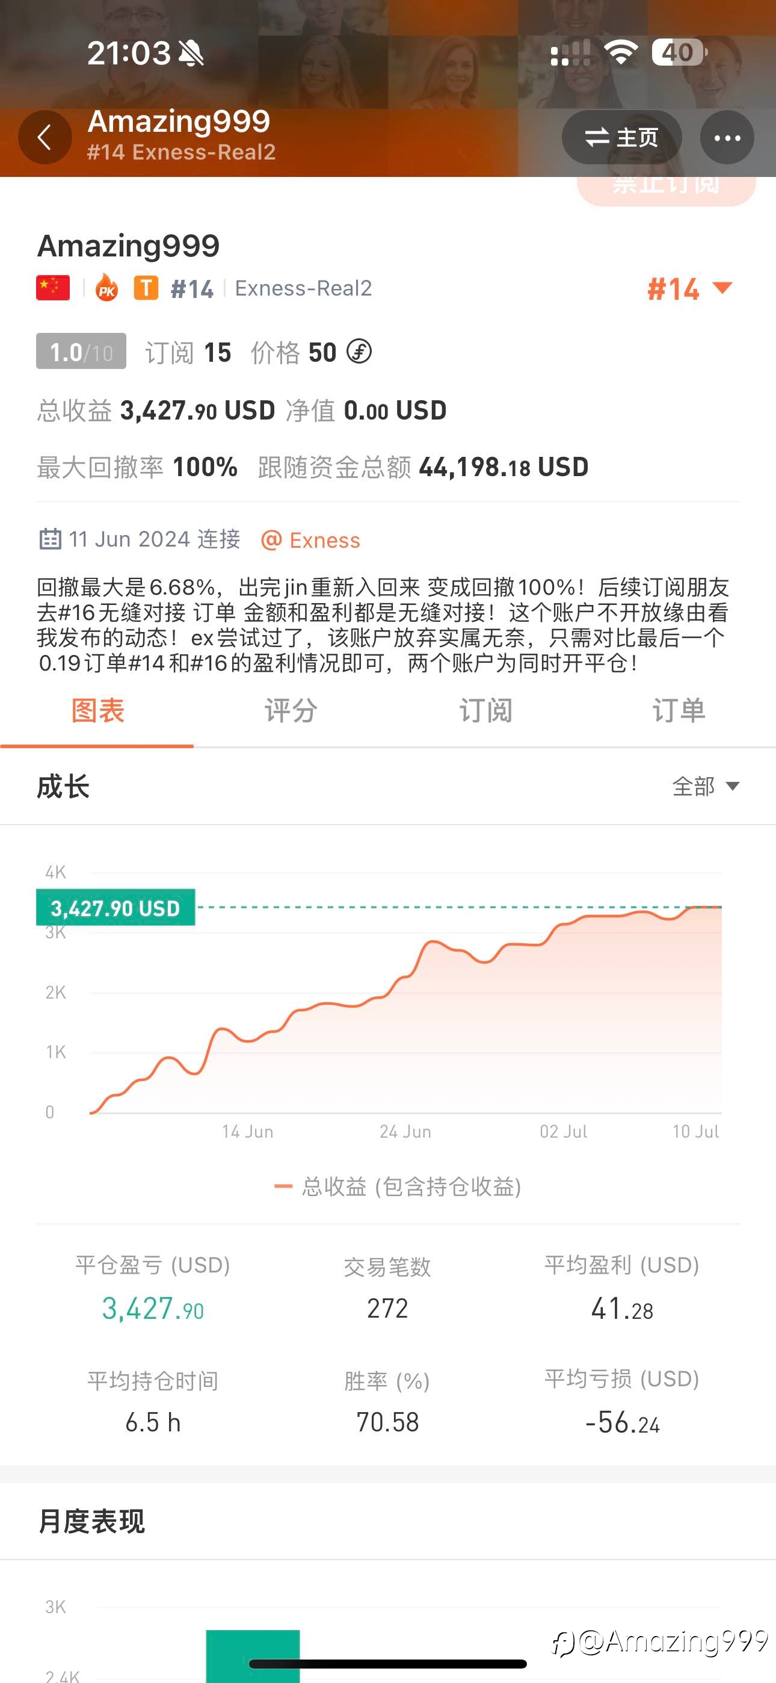Tap the green monthly performance bar

(x=253, y=1655)
